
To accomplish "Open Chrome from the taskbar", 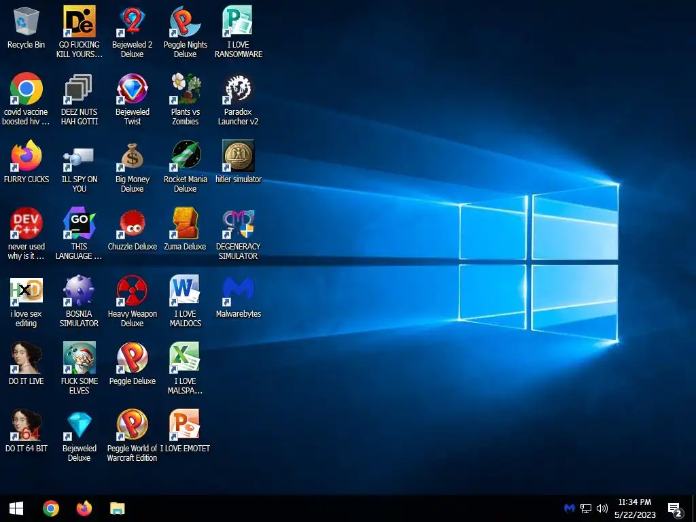I will click(50, 508).
